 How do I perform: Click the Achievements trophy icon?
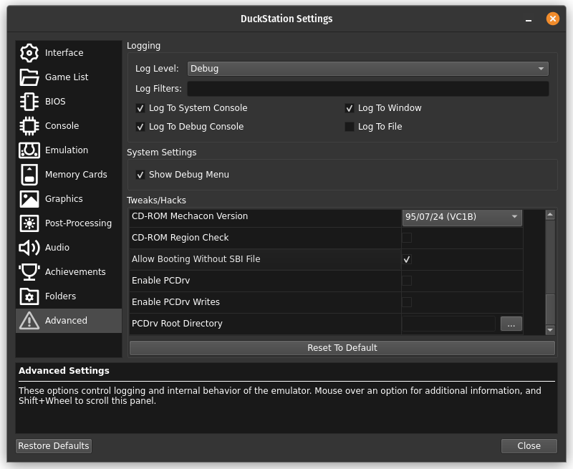(29, 272)
